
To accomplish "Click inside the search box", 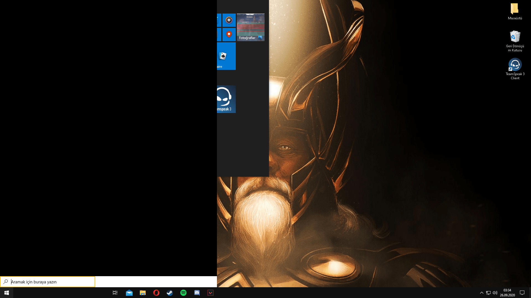I will [x=47, y=281].
